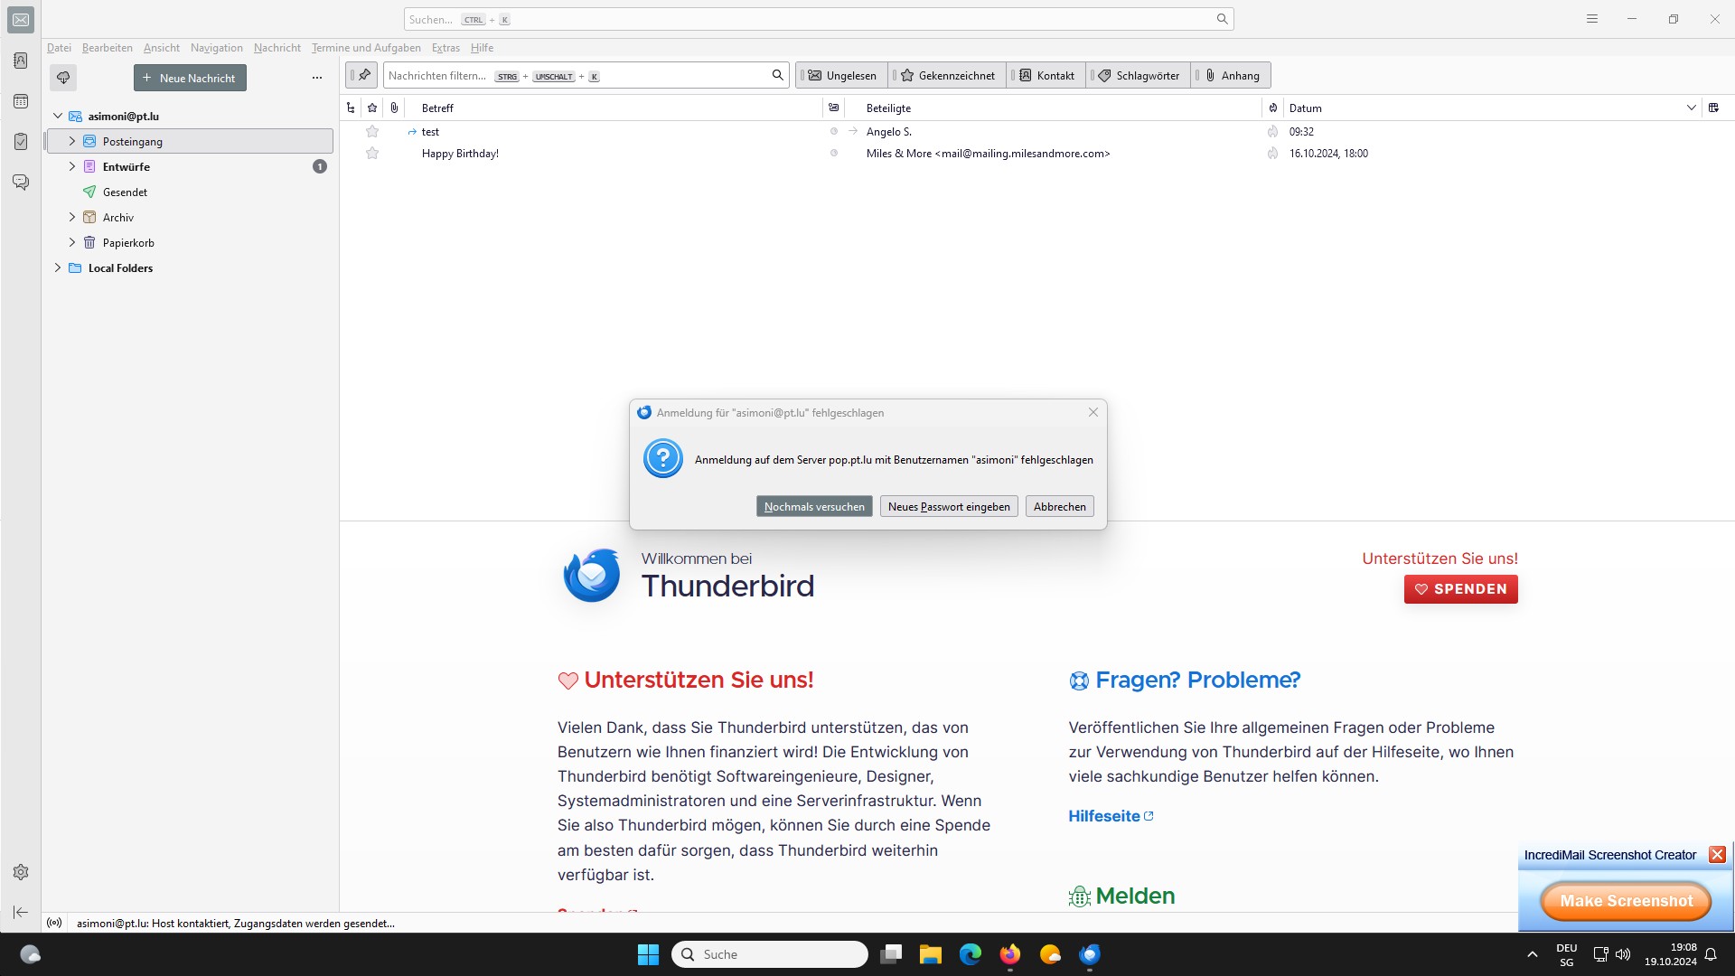Screen dimensions: 1735x976
Task: Open the Thunderbird app menu (hamburger)
Action: (1592, 19)
